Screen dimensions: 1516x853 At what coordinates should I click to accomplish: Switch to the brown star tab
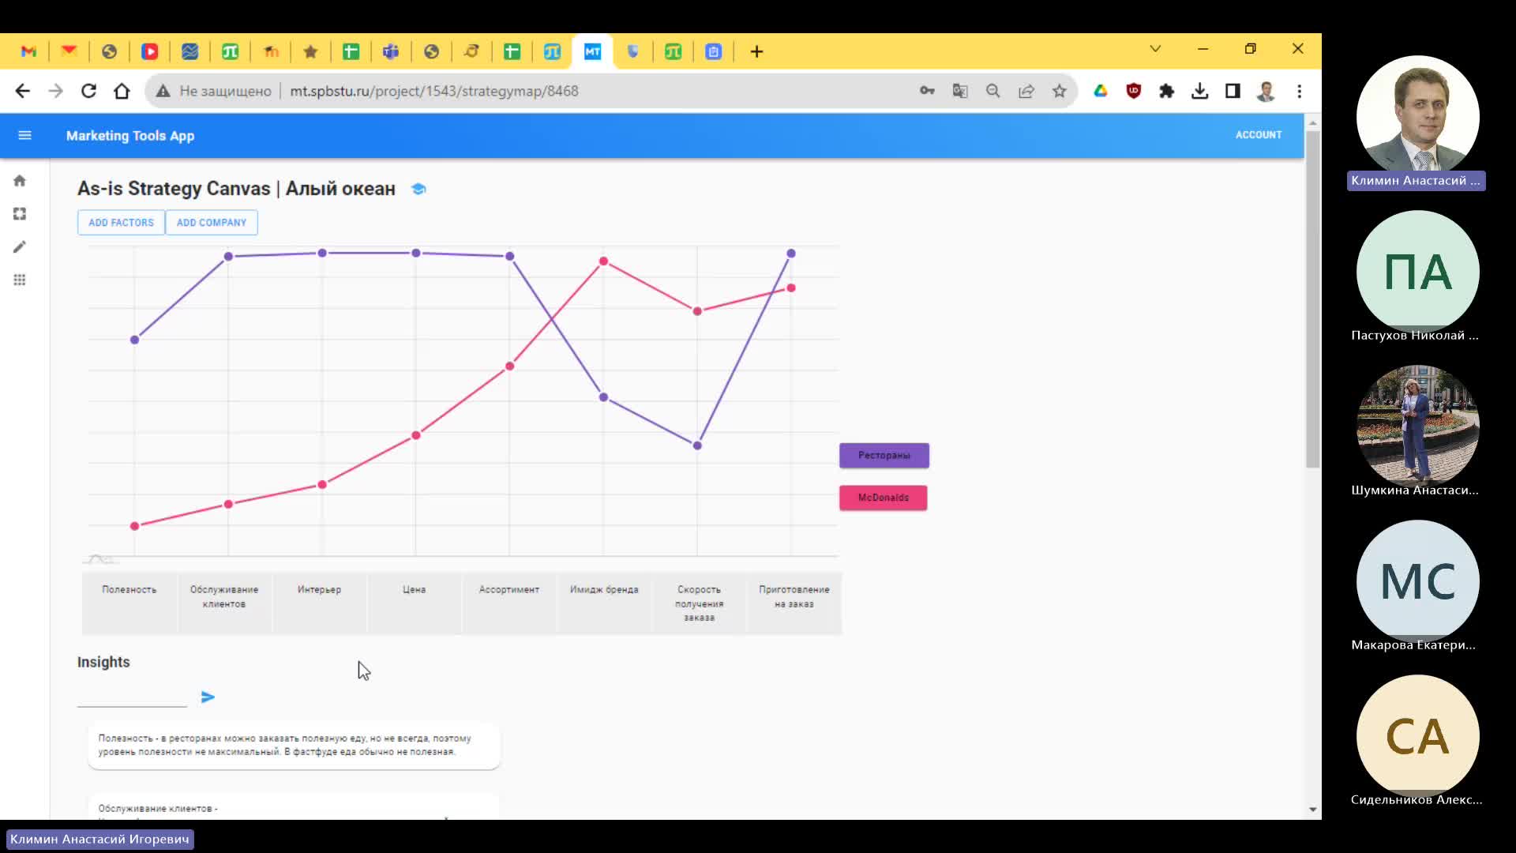click(x=310, y=51)
